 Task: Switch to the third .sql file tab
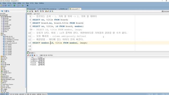(63, 9)
